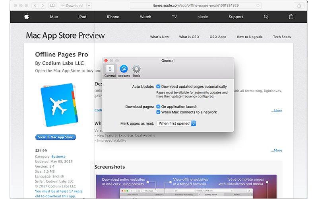Open the Business category link
318x199 pixels.
pos(58,156)
